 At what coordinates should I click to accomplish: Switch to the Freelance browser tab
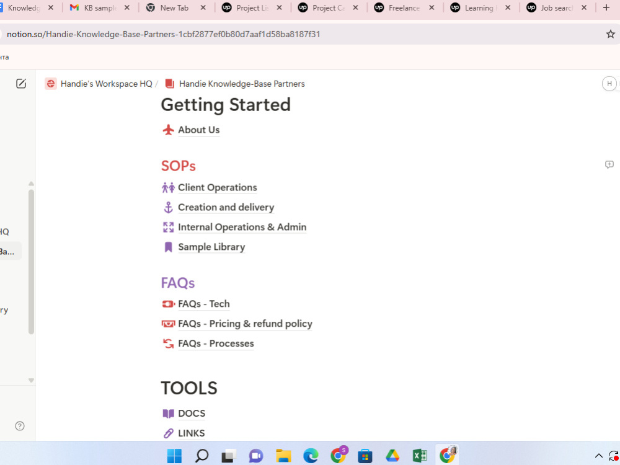point(404,8)
